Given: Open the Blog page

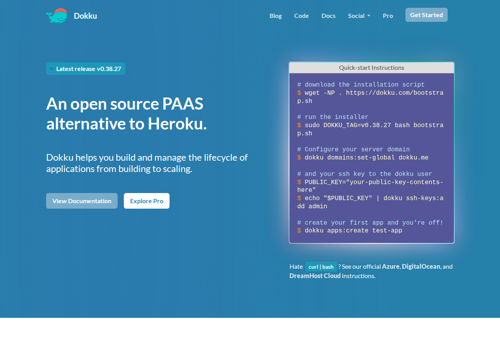Looking at the screenshot, I should pos(275,16).
